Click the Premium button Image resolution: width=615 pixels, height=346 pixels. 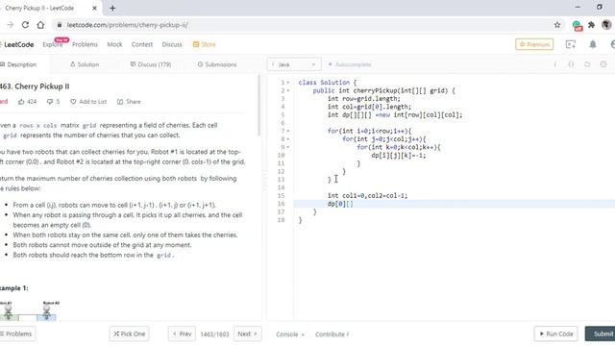point(534,44)
